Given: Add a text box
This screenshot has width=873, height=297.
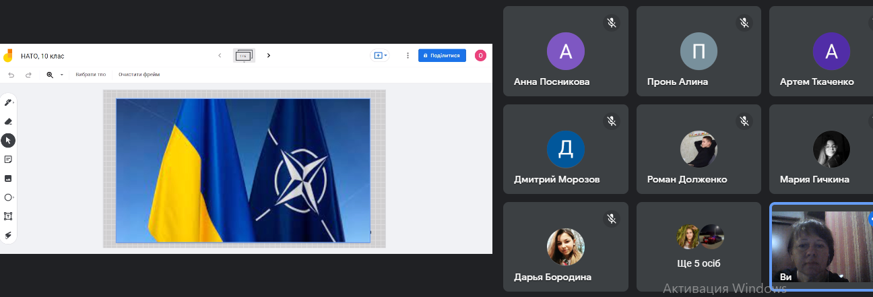Looking at the screenshot, I should [x=8, y=216].
